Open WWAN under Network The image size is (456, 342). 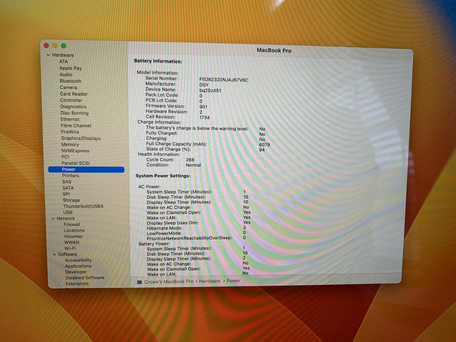(72, 243)
